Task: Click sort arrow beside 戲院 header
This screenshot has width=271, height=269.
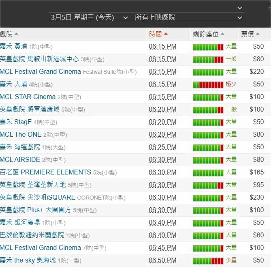Action: coord(16,34)
